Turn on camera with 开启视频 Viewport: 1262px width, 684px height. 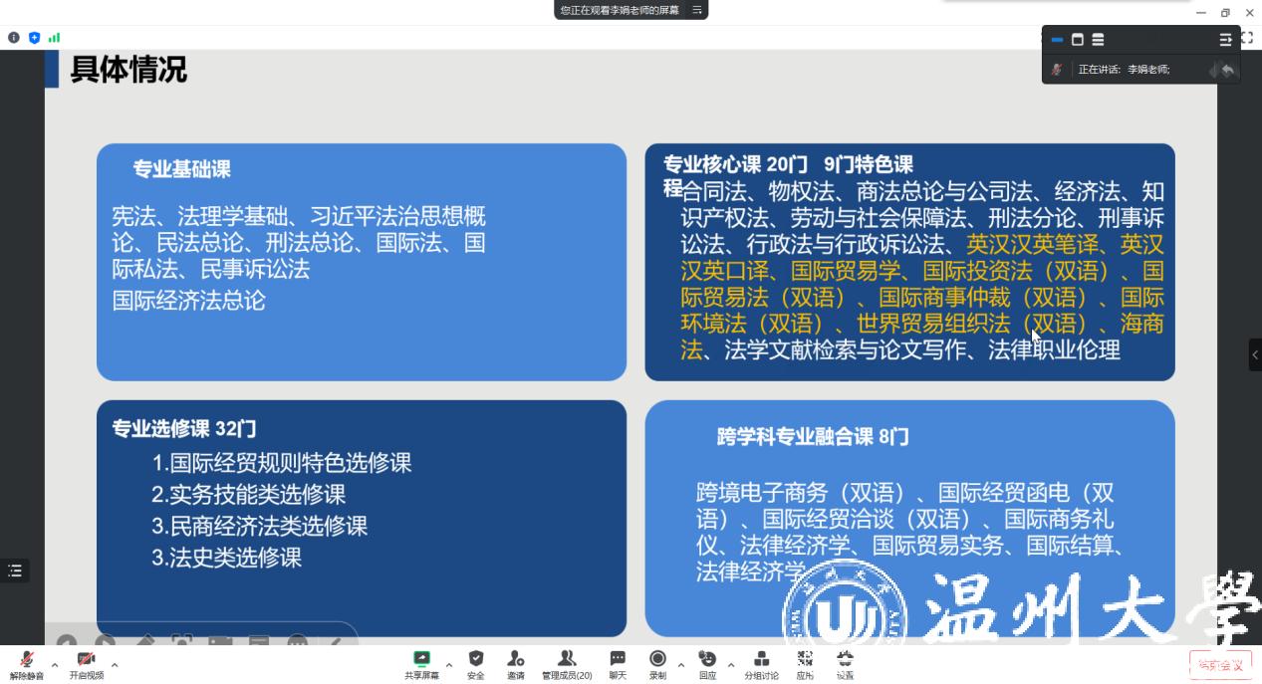coord(86,663)
